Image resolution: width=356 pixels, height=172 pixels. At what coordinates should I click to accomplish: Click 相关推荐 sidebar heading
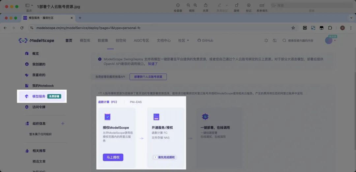[39, 151]
